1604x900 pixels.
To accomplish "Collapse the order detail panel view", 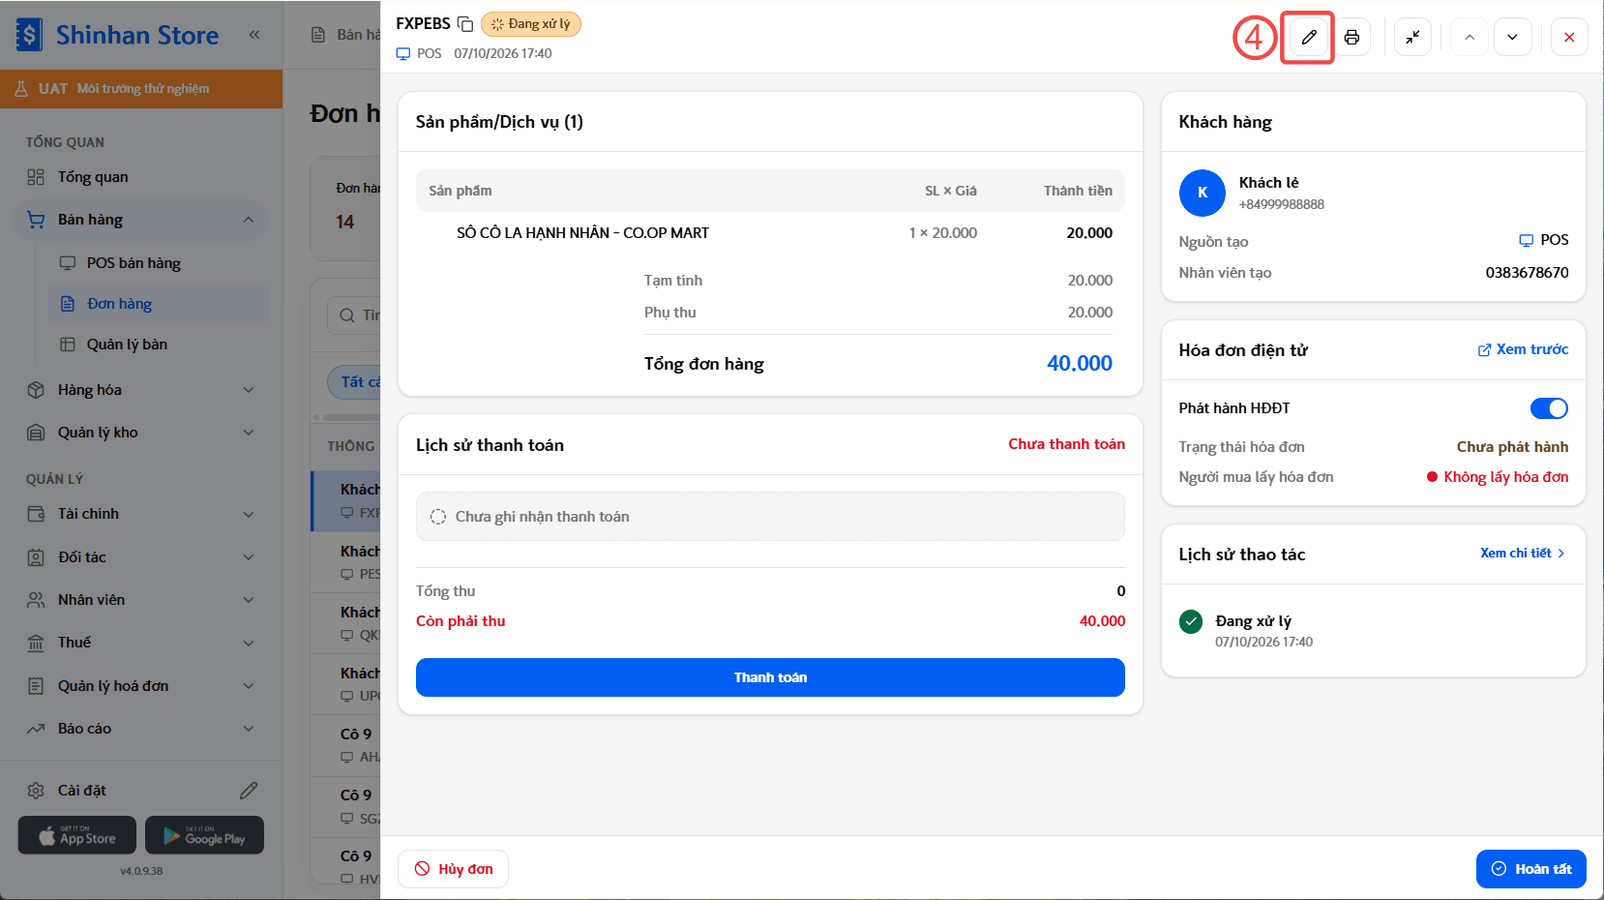I will [1412, 38].
